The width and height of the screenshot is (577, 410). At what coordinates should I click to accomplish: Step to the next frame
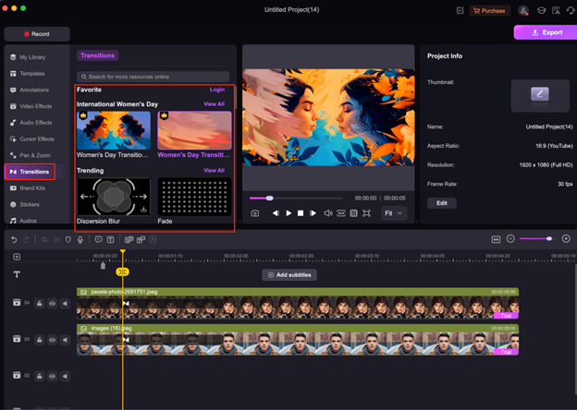coord(313,213)
